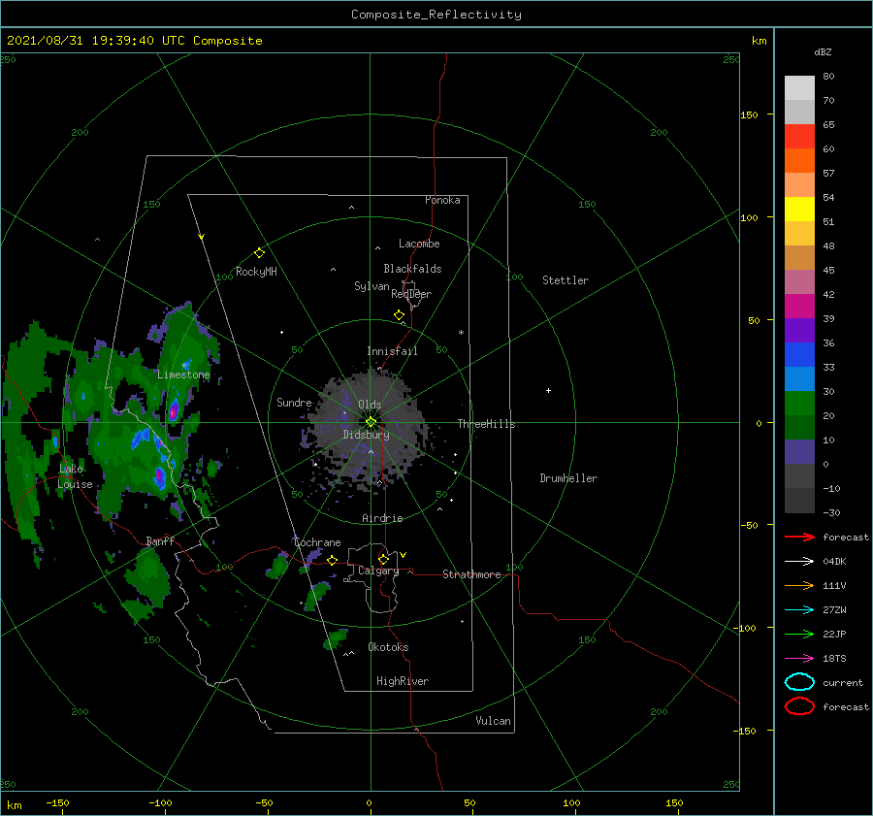Click the green 22JP arrow in legend
The height and width of the screenshot is (816, 873).
click(x=799, y=634)
